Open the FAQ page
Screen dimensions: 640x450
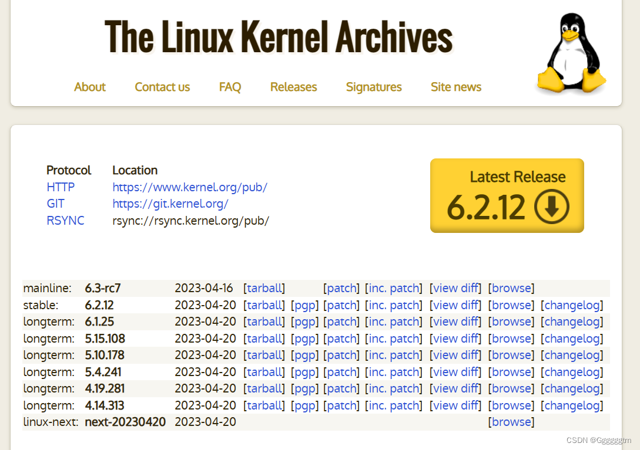coord(230,87)
